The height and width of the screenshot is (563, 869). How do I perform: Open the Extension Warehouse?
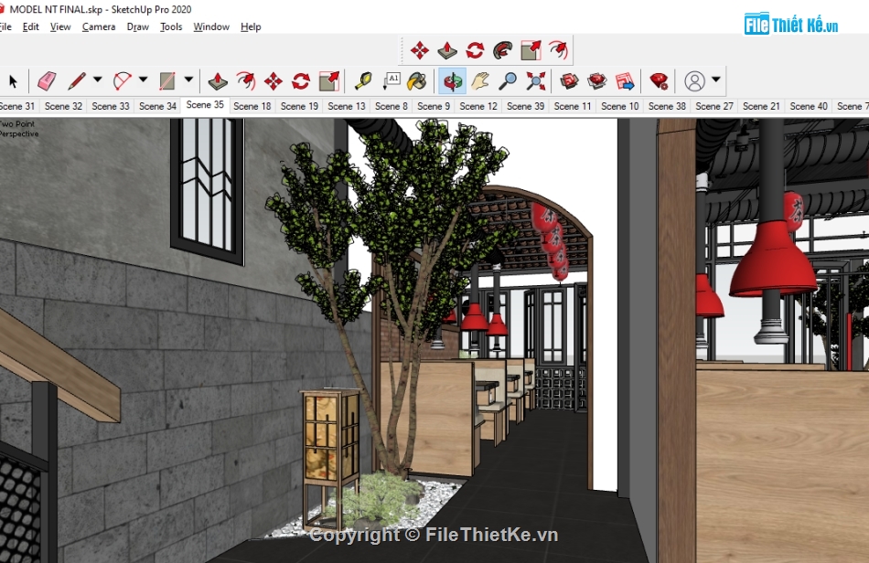point(597,81)
